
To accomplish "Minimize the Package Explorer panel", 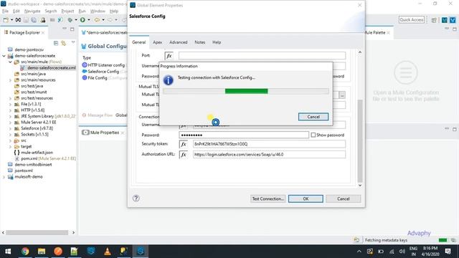I will coord(65,29).
